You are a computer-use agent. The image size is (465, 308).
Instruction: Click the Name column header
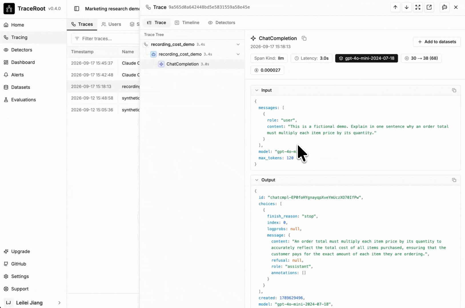click(128, 52)
